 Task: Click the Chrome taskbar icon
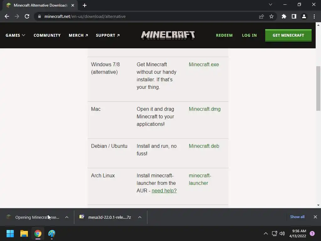(38, 233)
